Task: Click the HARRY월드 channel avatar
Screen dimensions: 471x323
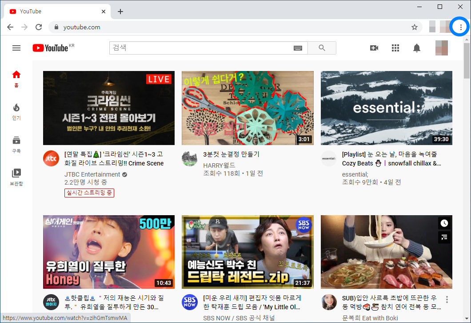Action: 190,158
